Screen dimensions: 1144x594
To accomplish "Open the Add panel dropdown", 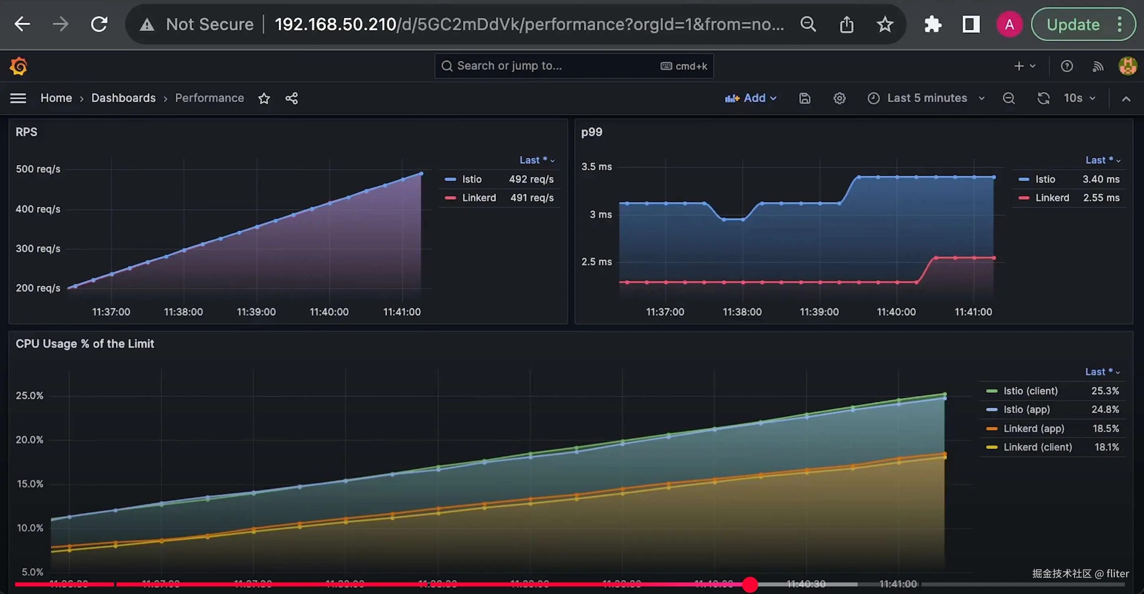I will [751, 98].
